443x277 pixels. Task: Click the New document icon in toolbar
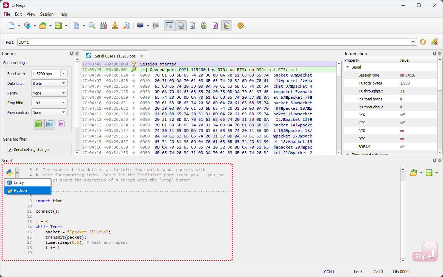click(12, 26)
